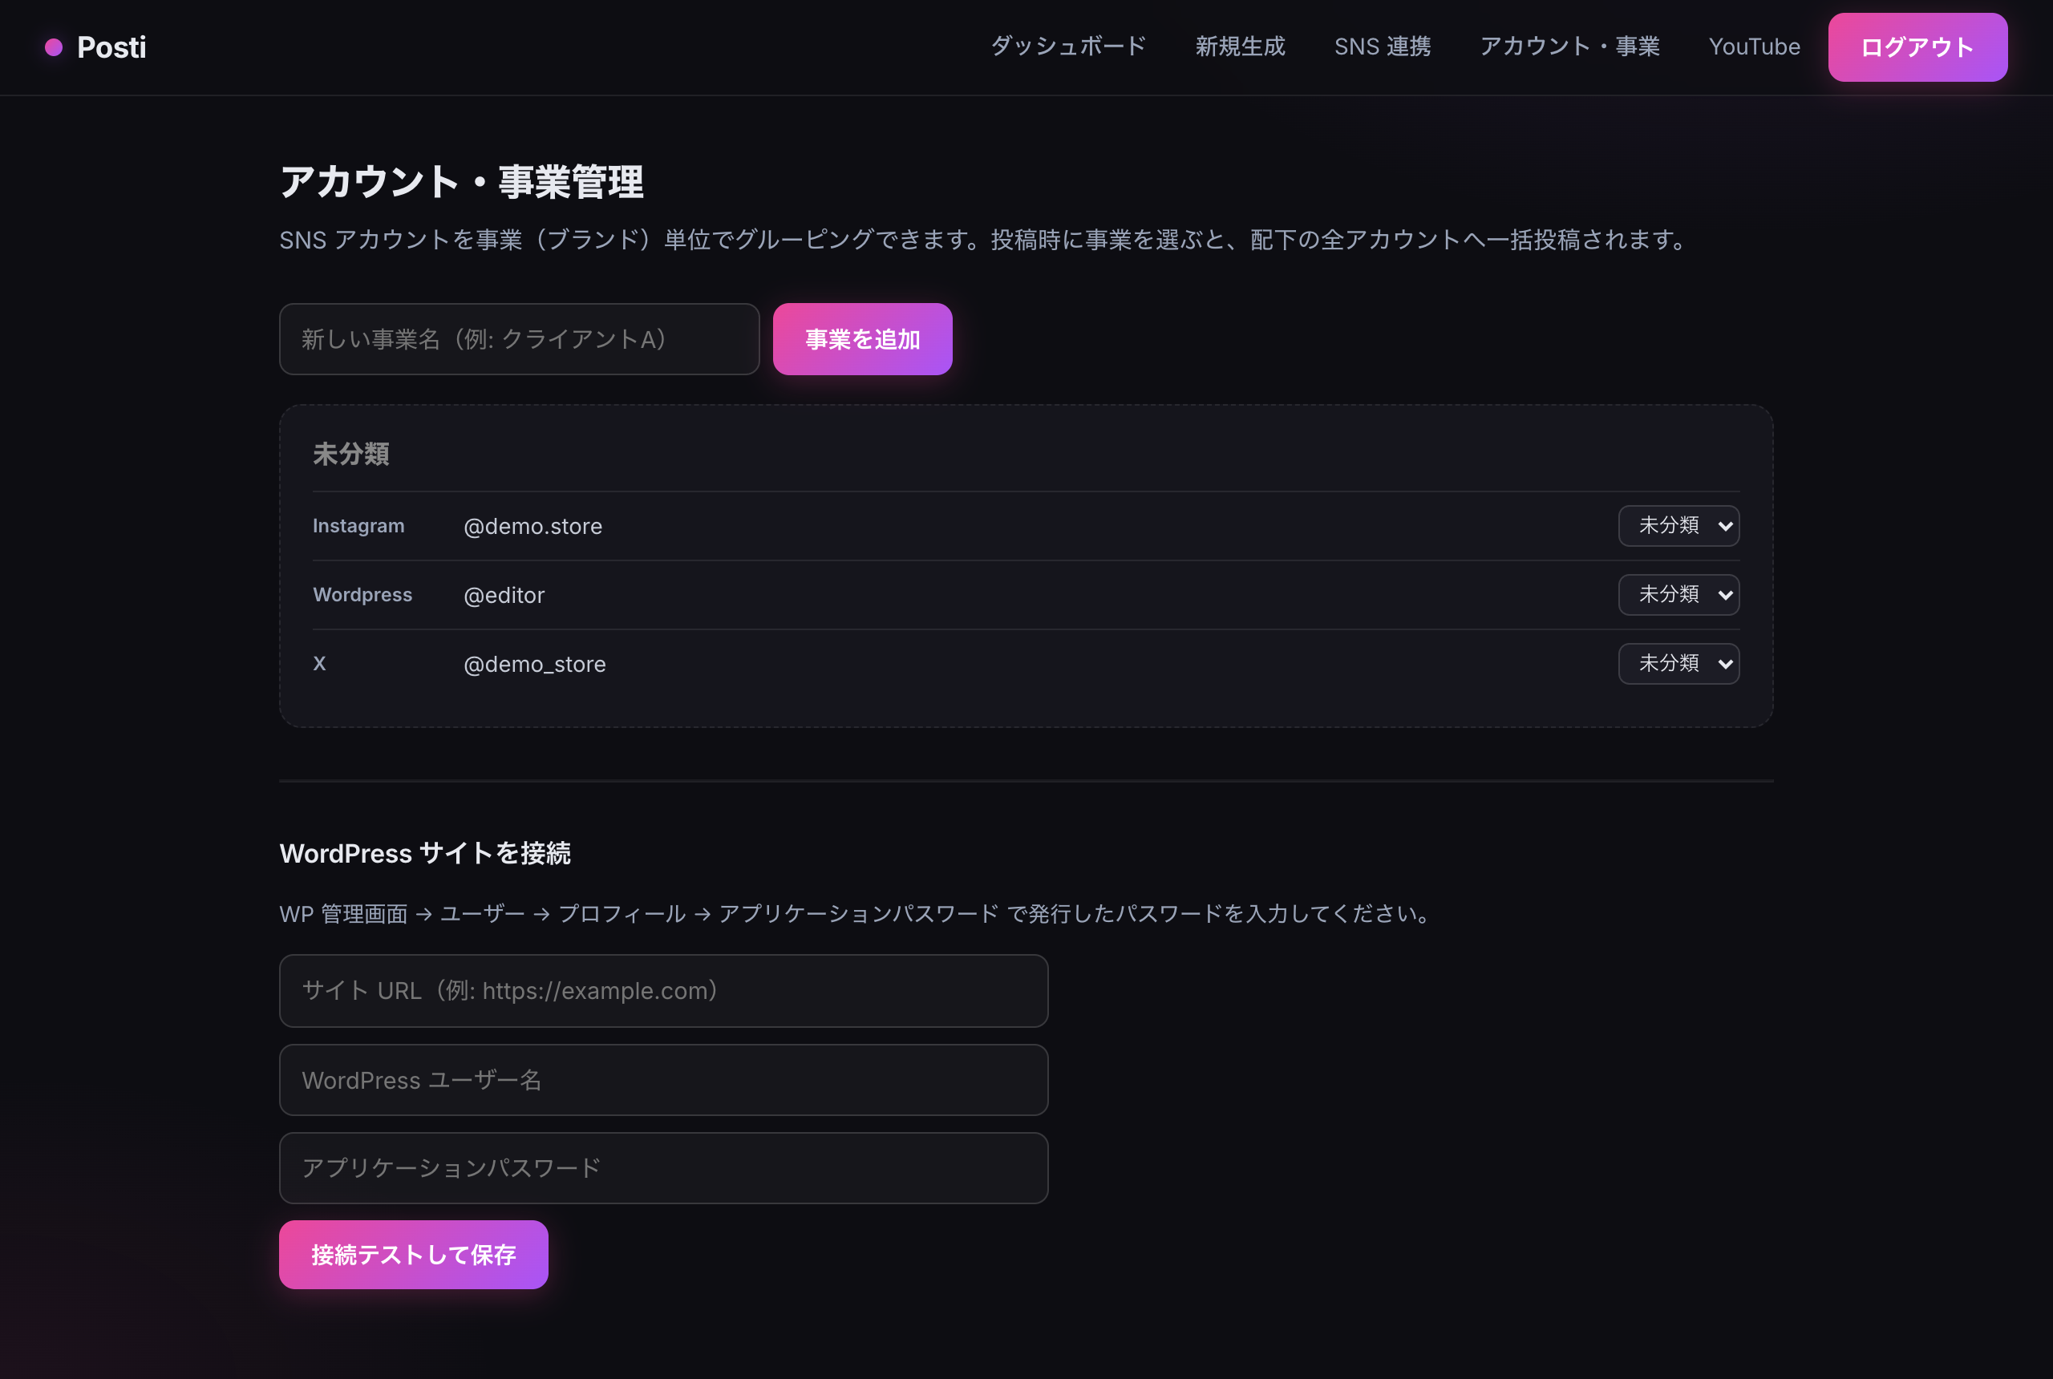Expand the X account 未分類 dropdown
This screenshot has width=2053, height=1379.
[x=1678, y=664]
